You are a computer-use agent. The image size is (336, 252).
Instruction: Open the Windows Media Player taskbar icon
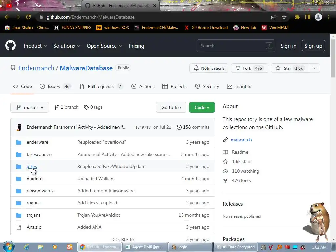(x=55, y=247)
